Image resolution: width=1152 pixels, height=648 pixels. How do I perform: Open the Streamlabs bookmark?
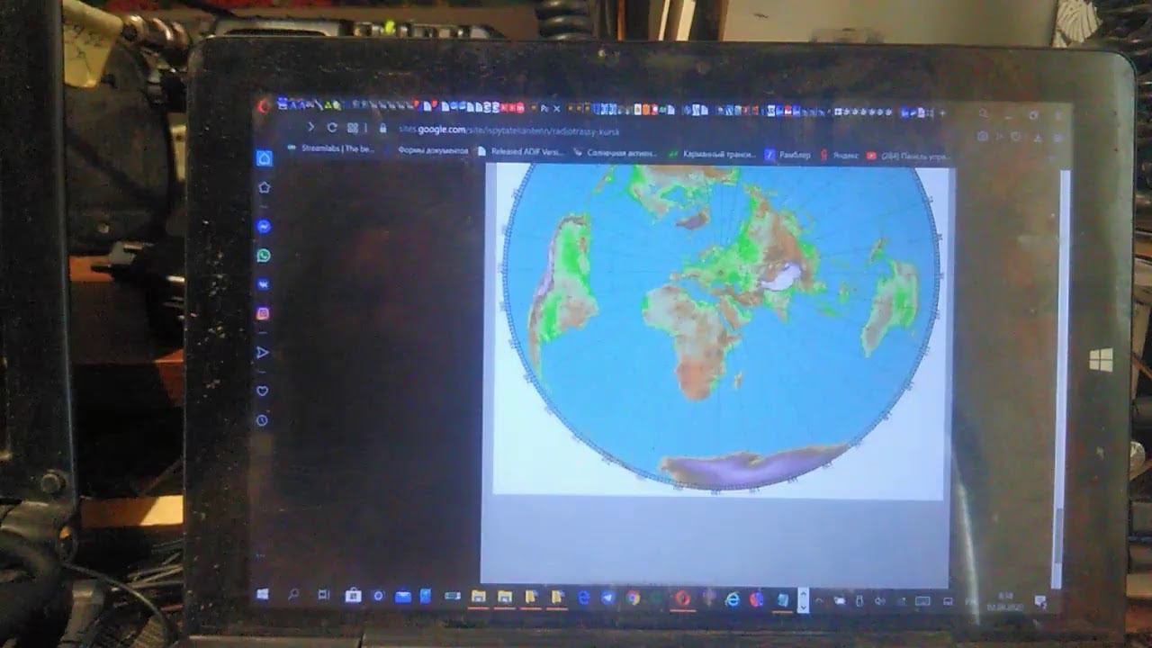coord(331,149)
